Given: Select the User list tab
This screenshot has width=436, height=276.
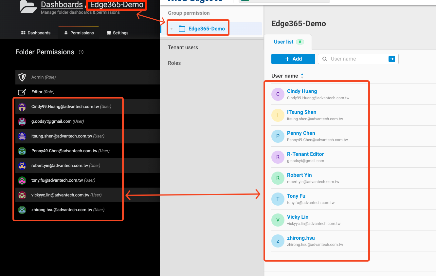Looking at the screenshot, I should pos(284,42).
